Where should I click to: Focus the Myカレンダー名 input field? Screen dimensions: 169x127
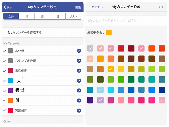tap(126, 21)
